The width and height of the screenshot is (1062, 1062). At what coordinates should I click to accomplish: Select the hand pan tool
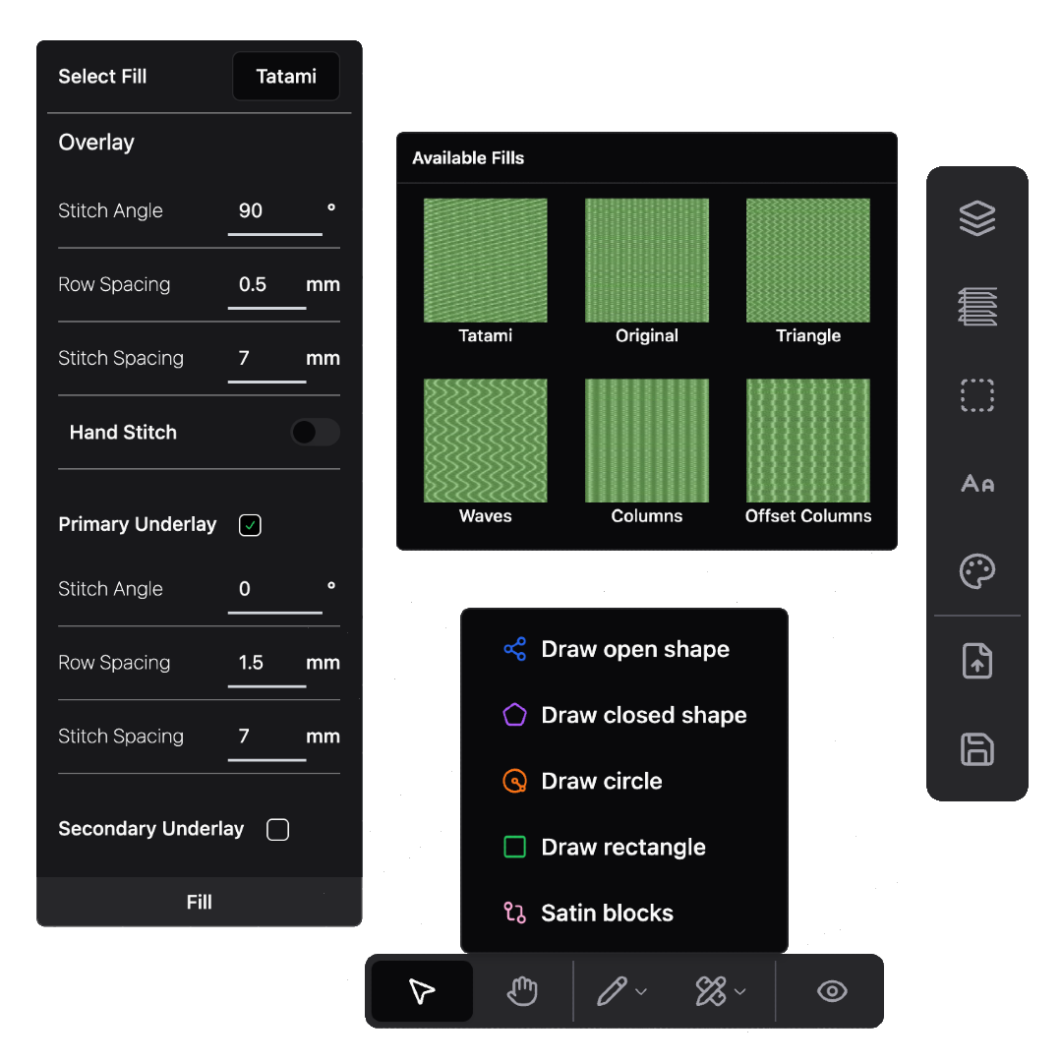pyautogui.click(x=522, y=991)
